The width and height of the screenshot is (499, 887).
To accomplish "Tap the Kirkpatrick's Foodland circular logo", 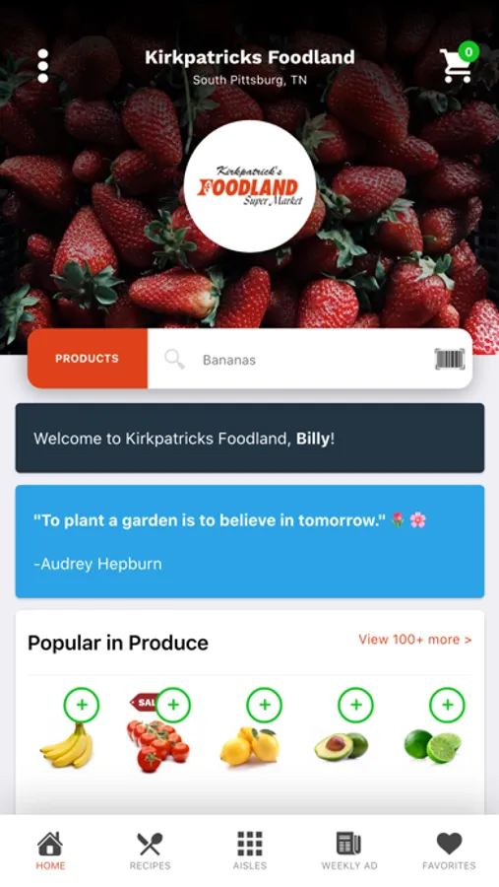I will (x=250, y=186).
